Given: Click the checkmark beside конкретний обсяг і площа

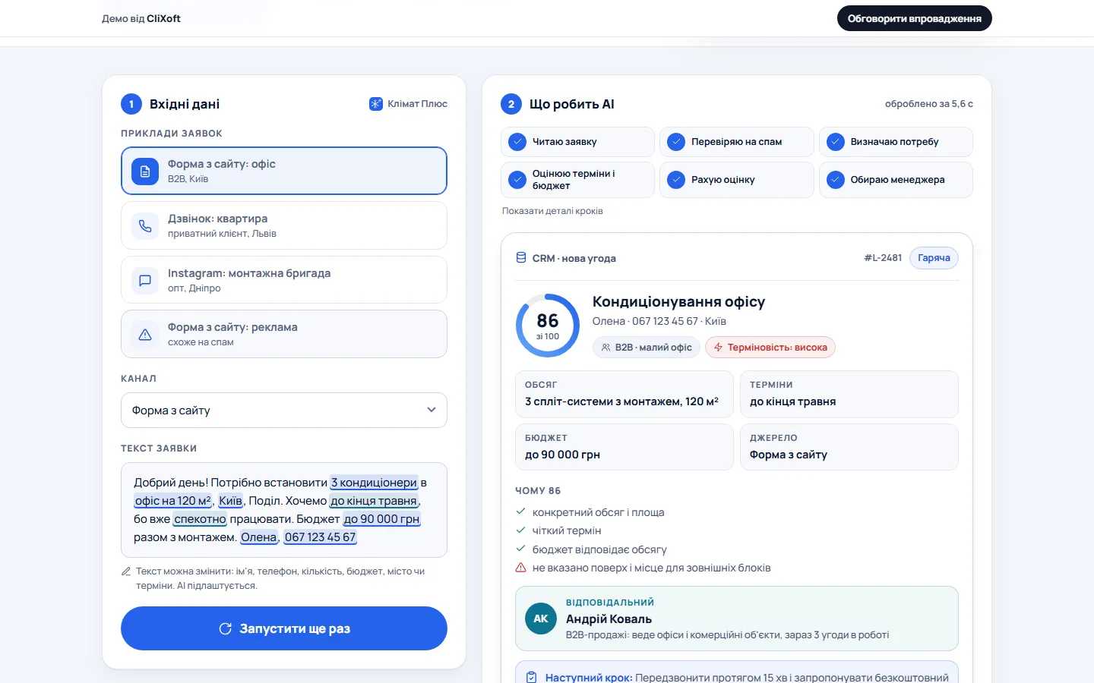Looking at the screenshot, I should tap(520, 512).
